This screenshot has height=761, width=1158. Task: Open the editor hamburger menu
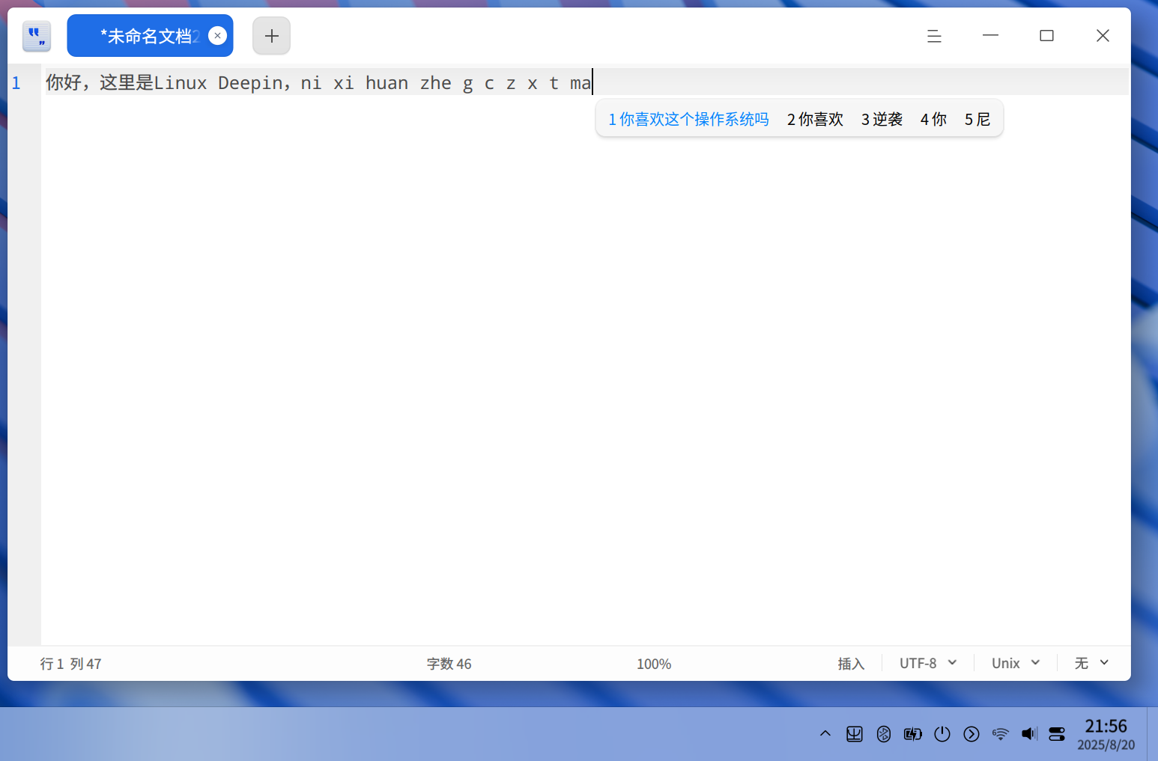(934, 36)
